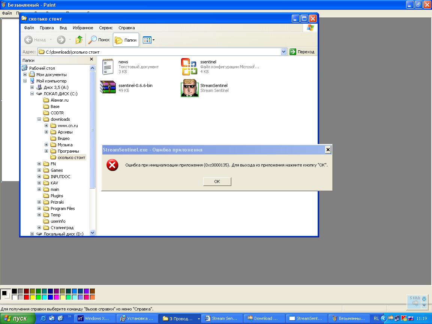Open the Файл menu in Paint
The height and width of the screenshot is (324, 432).
[x=7, y=13]
